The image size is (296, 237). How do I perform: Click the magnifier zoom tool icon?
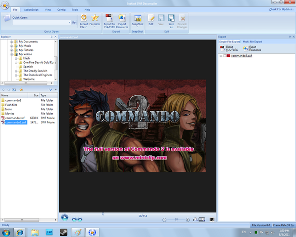coord(195,219)
